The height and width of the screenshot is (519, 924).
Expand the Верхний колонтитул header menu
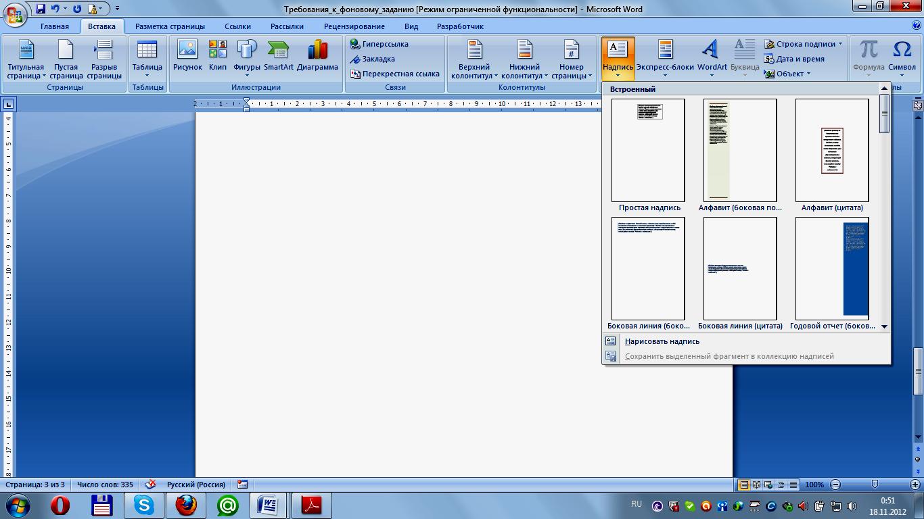474,59
